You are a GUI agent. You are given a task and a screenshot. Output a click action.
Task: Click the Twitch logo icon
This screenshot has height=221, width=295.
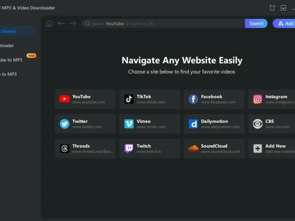(x=129, y=148)
